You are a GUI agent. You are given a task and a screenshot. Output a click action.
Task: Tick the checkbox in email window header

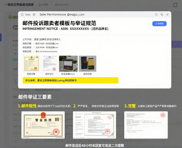pos(22,14)
